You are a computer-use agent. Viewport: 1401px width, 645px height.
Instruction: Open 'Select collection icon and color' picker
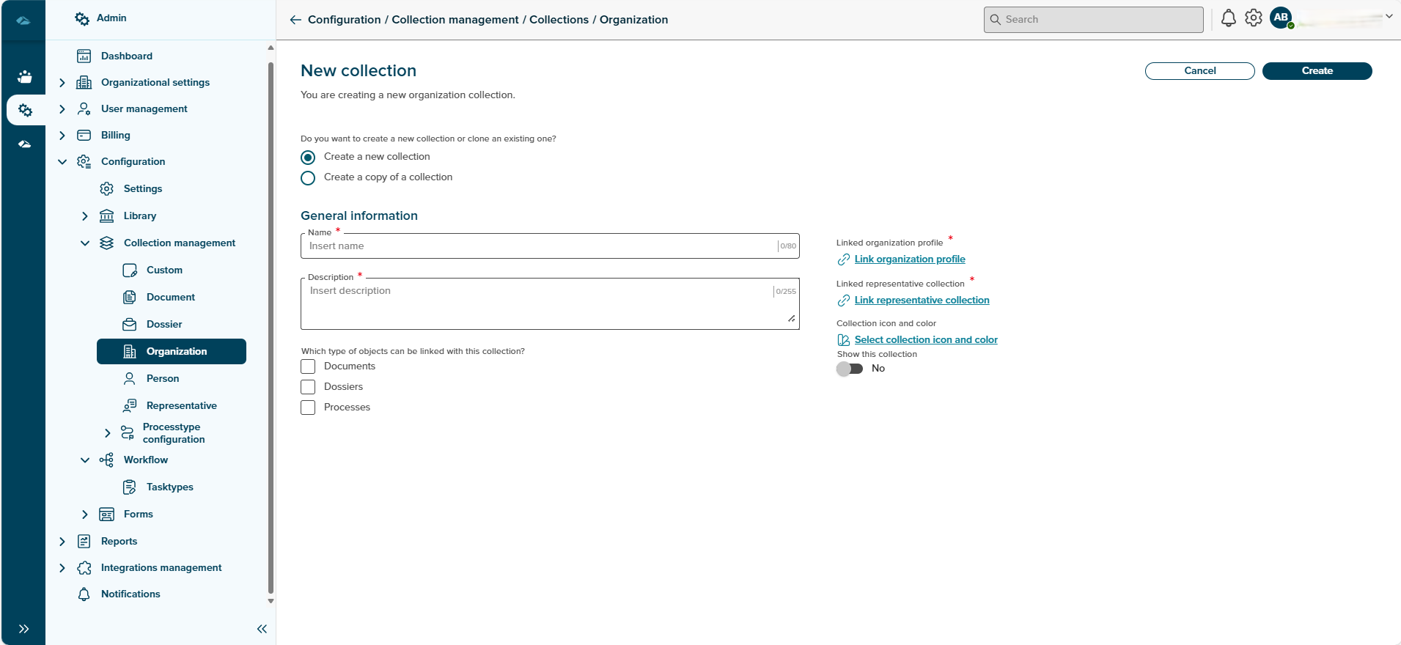[925, 340]
